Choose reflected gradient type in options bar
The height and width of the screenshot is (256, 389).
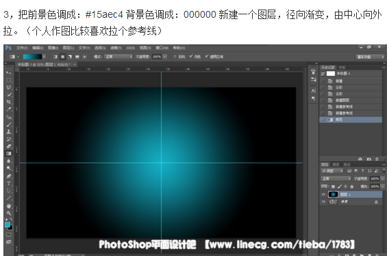(x=77, y=57)
